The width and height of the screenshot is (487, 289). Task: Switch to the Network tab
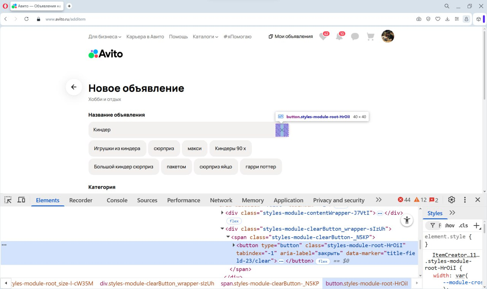pos(221,200)
